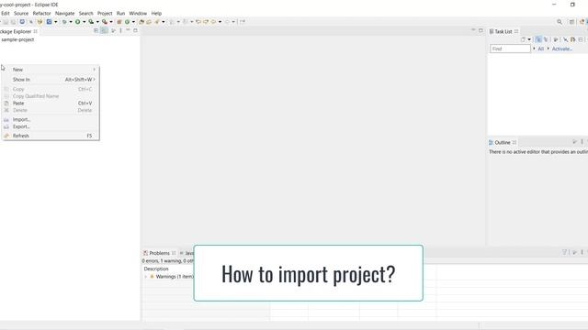Image resolution: width=588 pixels, height=330 pixels.
Task: Open the Coverage dropdown arrow in toolbar
Action: pos(97,22)
